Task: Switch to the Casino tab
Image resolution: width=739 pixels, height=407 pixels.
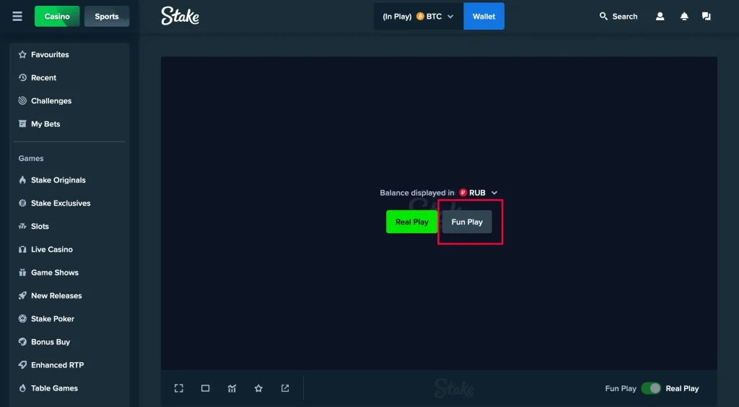Action: tap(57, 17)
